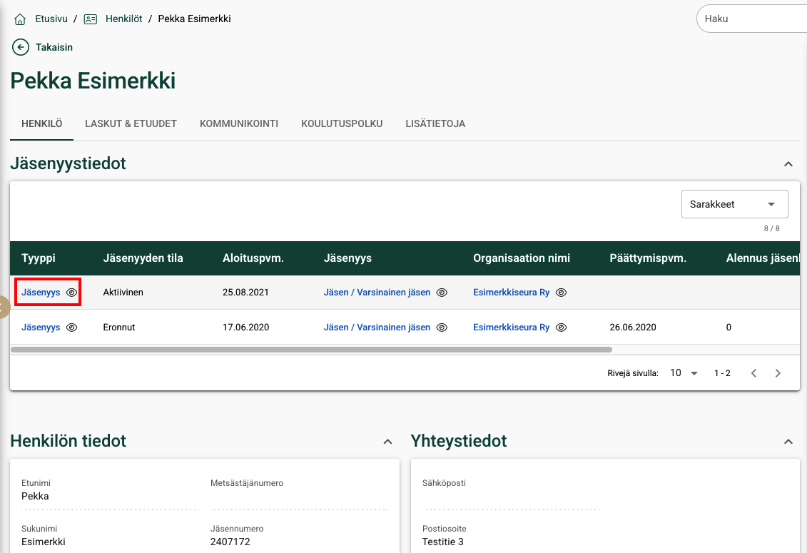Open the LASKUT & ETUUDET tab
This screenshot has width=807, height=553.
pos(131,123)
